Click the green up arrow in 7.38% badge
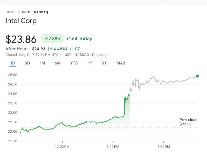This screenshot has height=152, width=207. tap(46, 39)
